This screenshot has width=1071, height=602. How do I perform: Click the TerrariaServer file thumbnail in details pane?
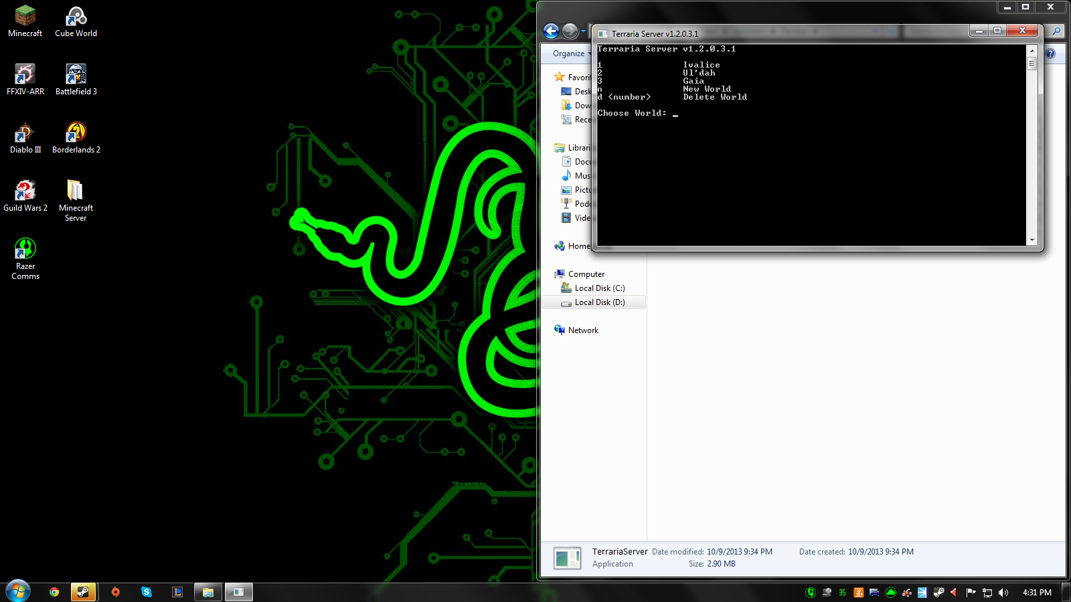point(567,558)
